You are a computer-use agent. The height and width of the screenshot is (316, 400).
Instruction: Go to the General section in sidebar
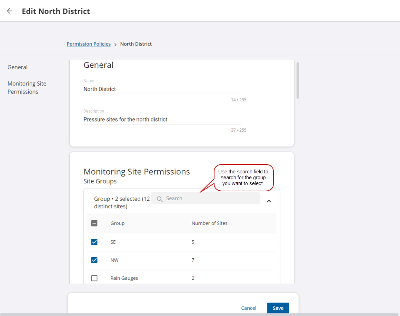pos(18,67)
